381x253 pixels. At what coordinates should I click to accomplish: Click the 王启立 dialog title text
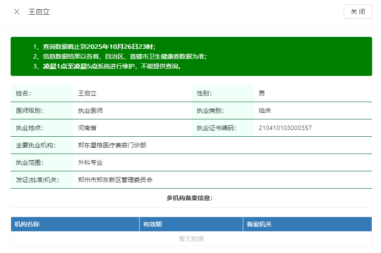pyautogui.click(x=39, y=12)
